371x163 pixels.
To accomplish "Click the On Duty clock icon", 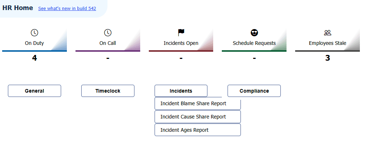I will tap(35, 33).
